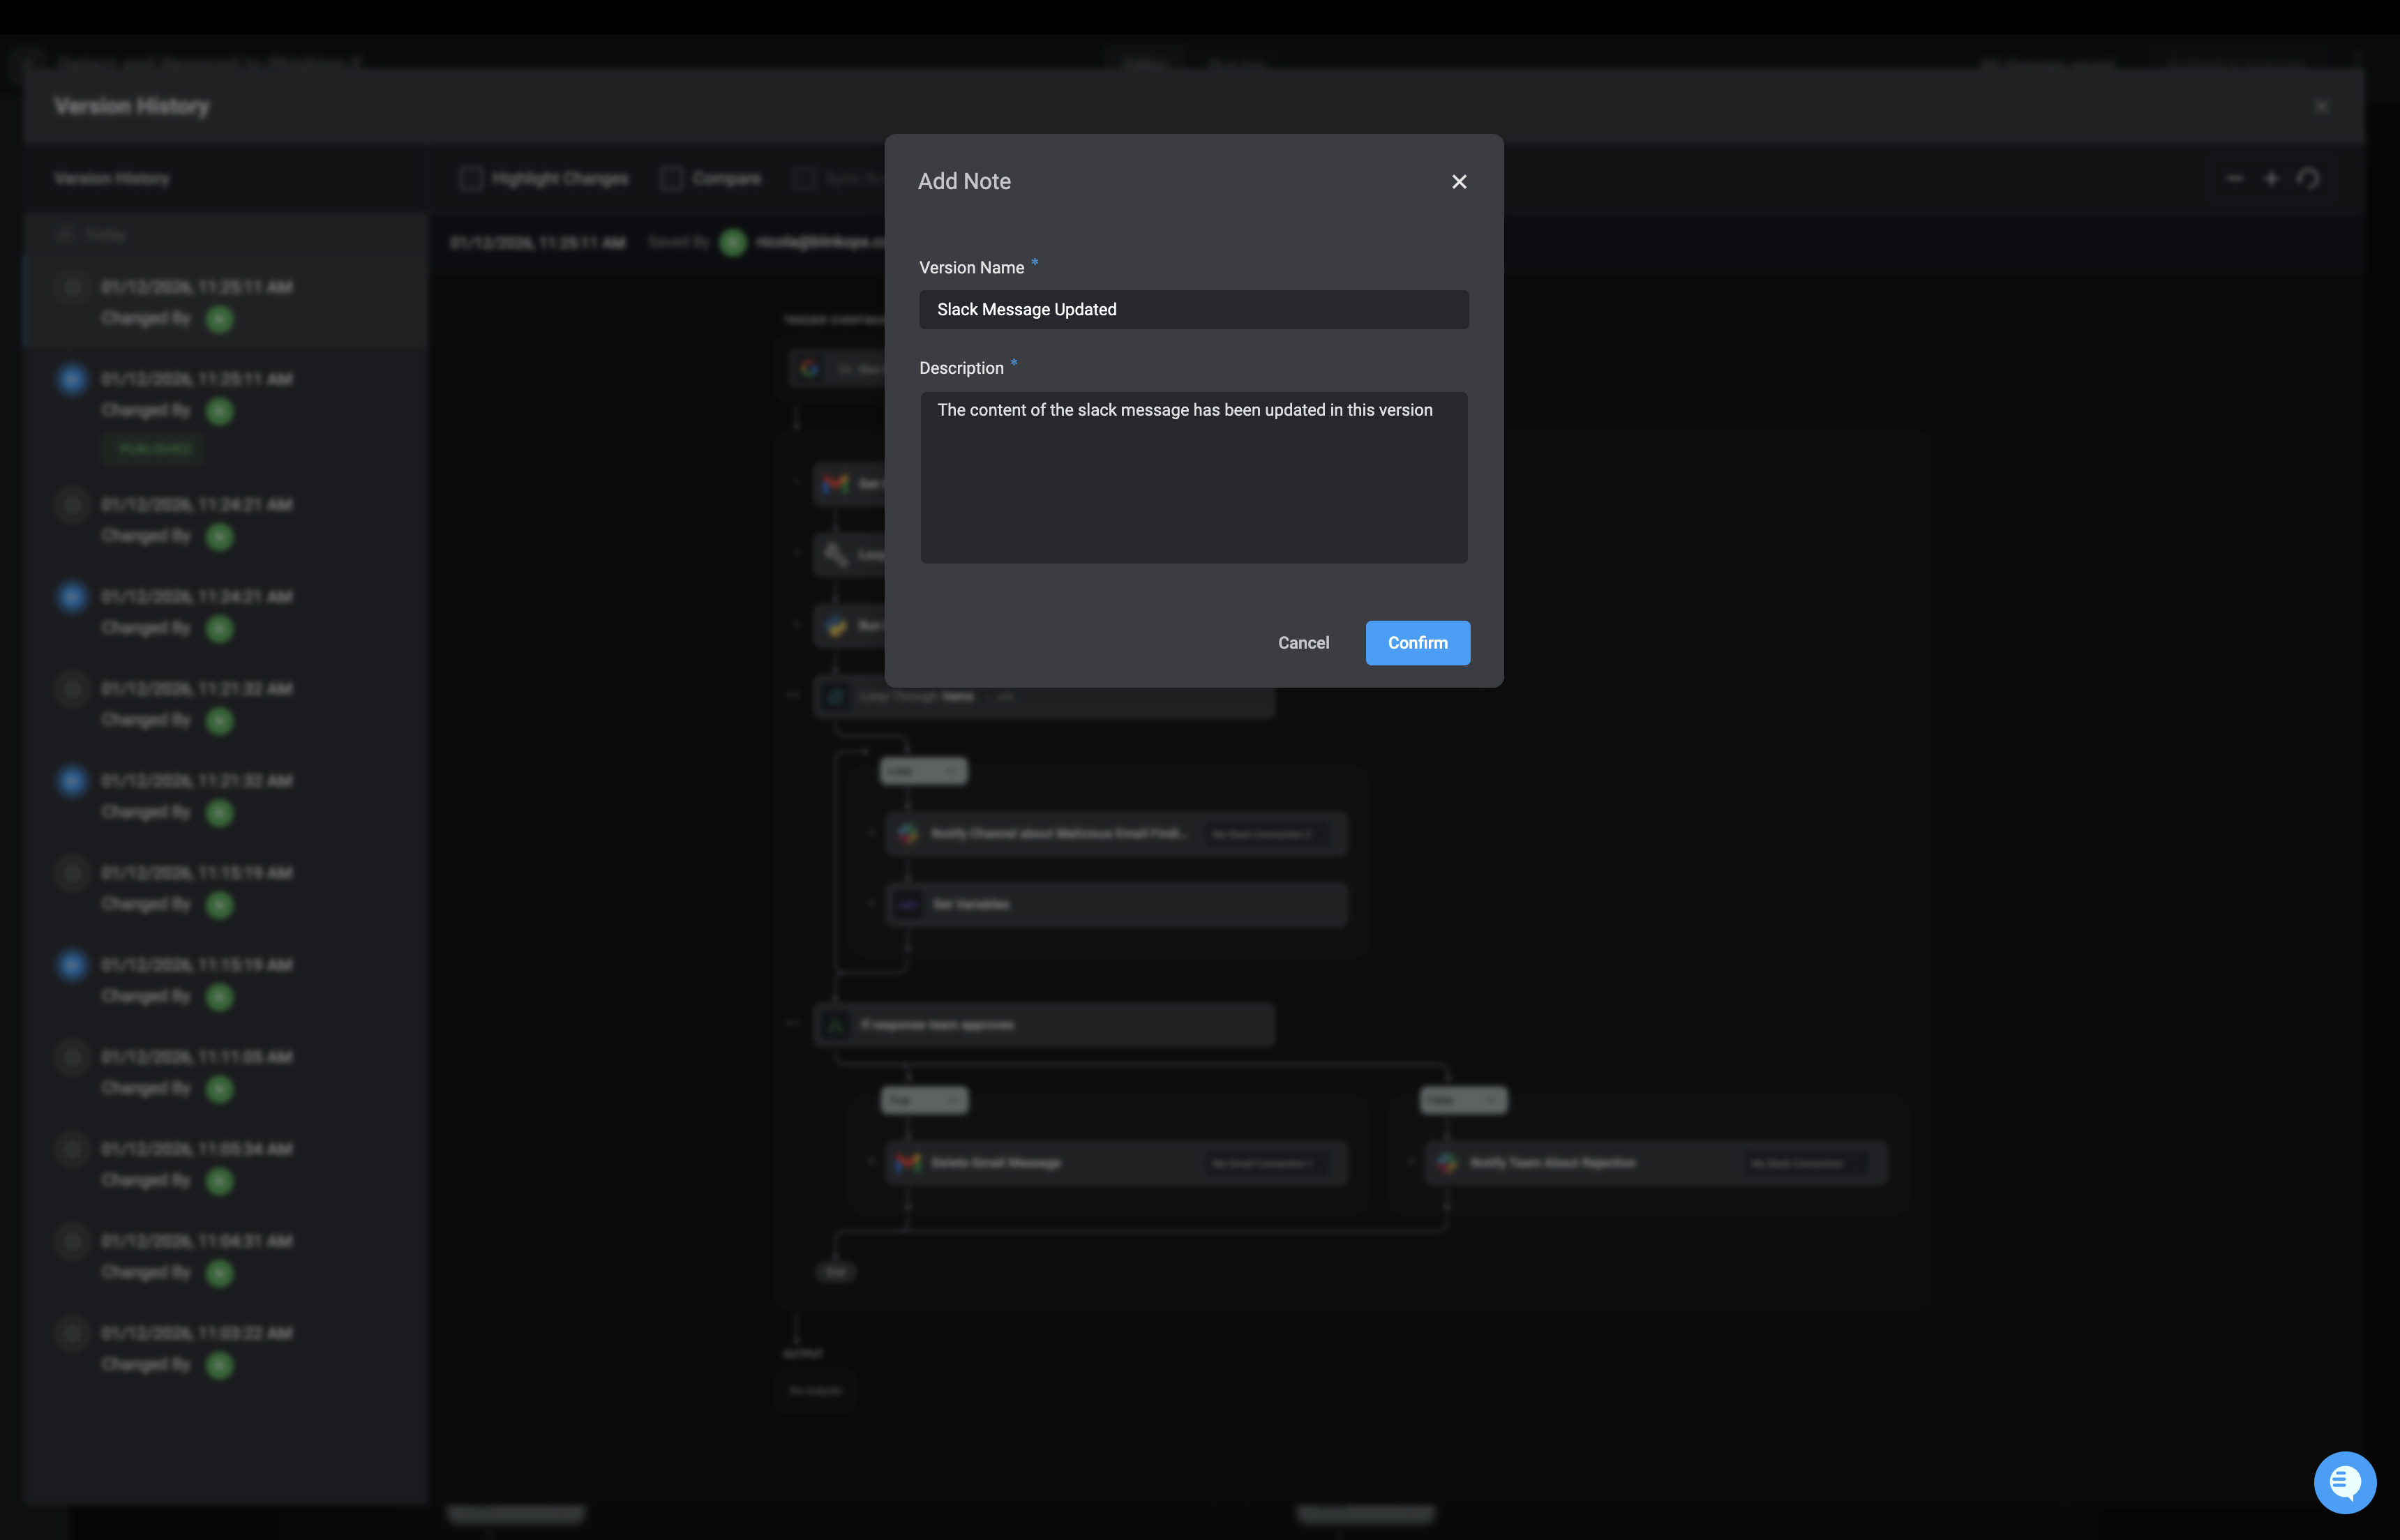The width and height of the screenshot is (2400, 1540).
Task: Zoom in with the plus icon
Action: 2271,179
